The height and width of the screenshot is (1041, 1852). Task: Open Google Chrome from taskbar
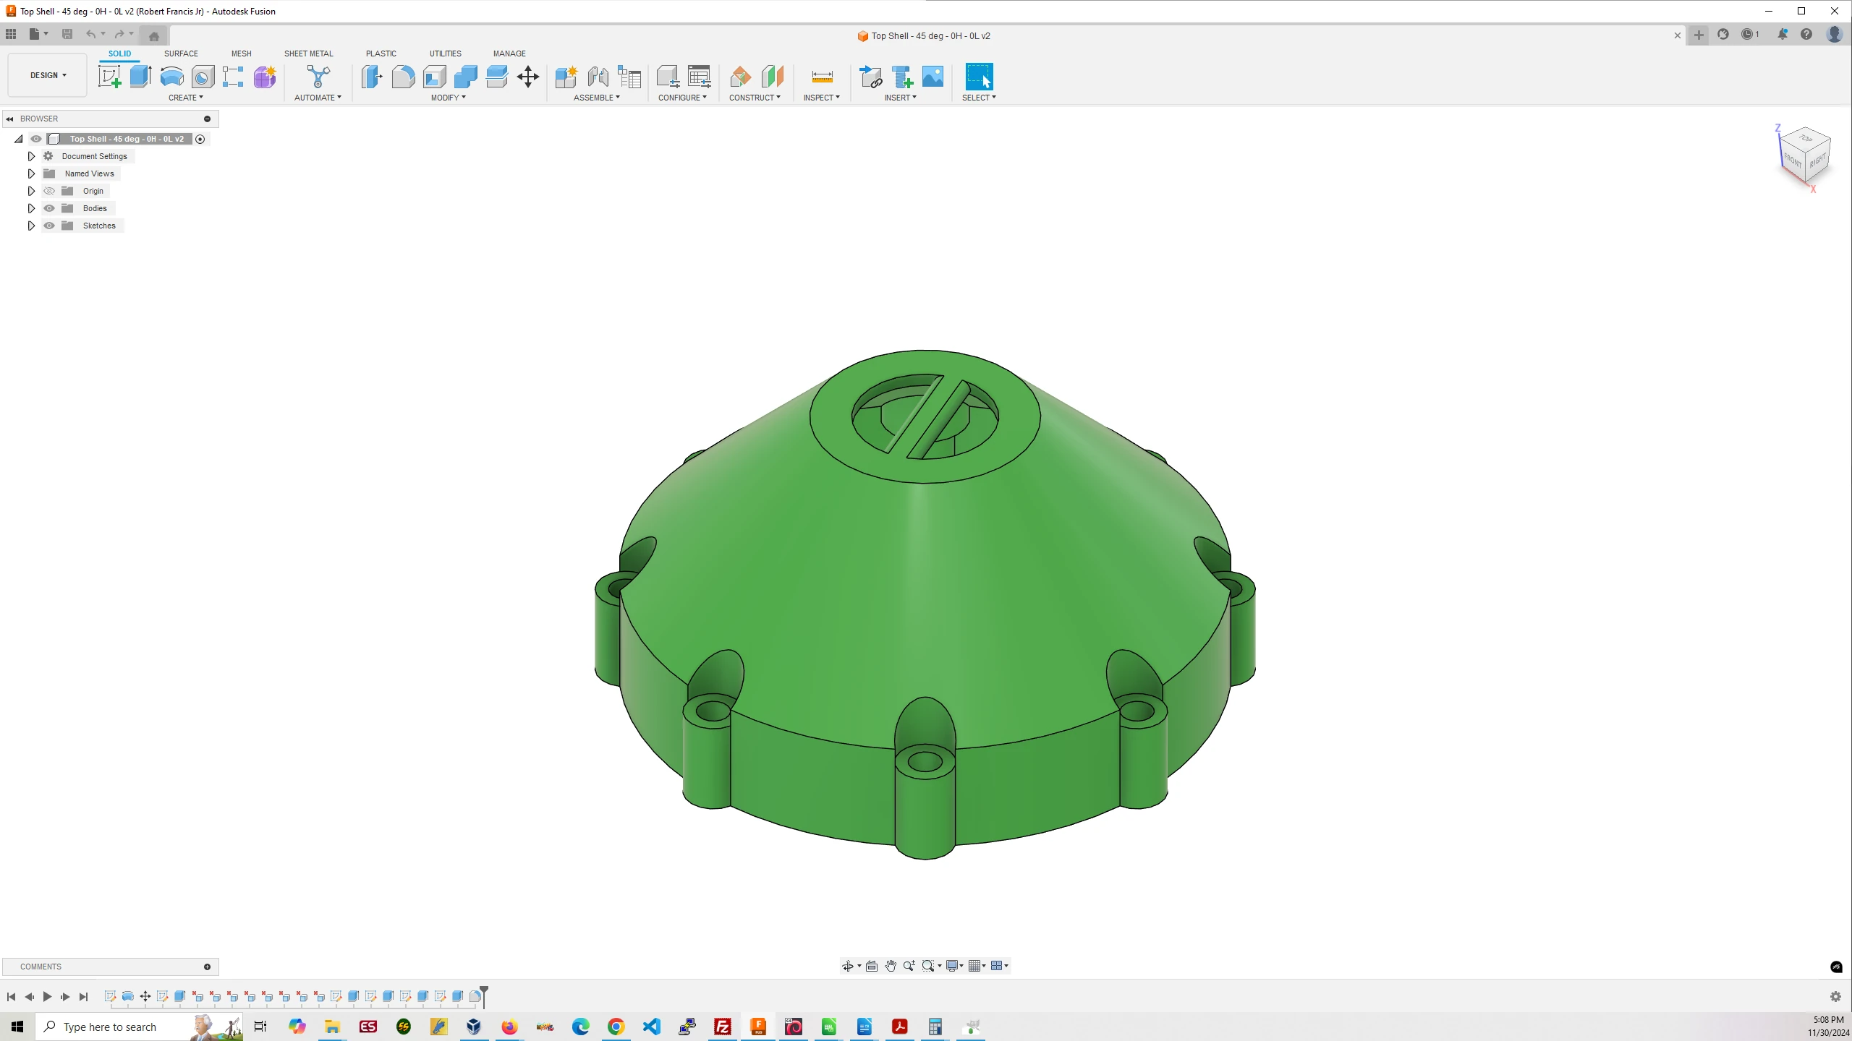(x=616, y=1027)
